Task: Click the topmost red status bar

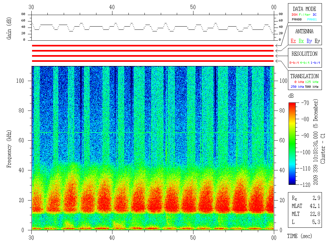Action: point(152,46)
